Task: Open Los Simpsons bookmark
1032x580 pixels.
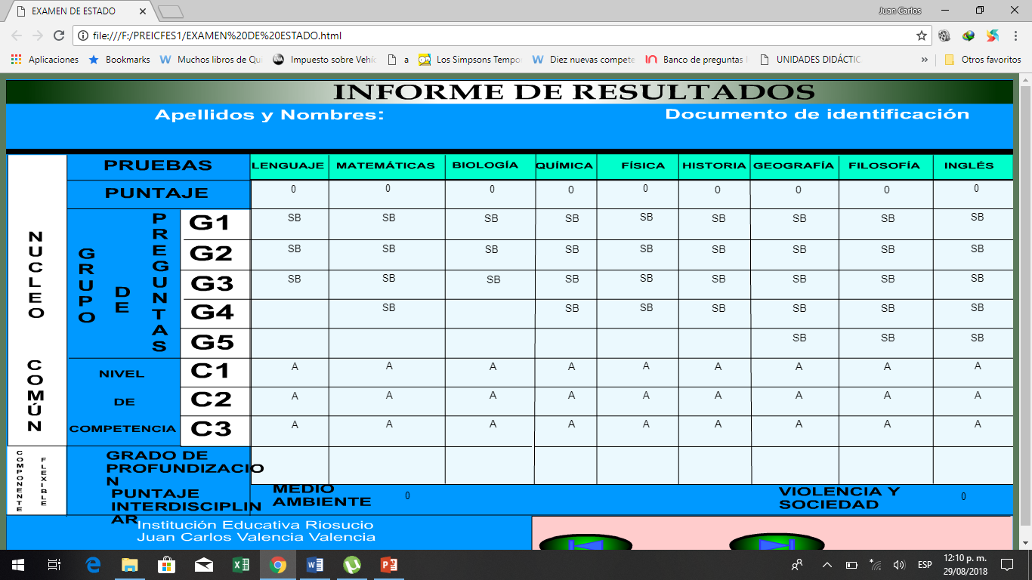Action: click(x=469, y=60)
